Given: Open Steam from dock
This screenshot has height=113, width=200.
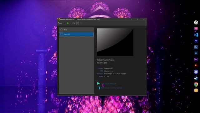Looking at the screenshot, I should coord(196,78).
